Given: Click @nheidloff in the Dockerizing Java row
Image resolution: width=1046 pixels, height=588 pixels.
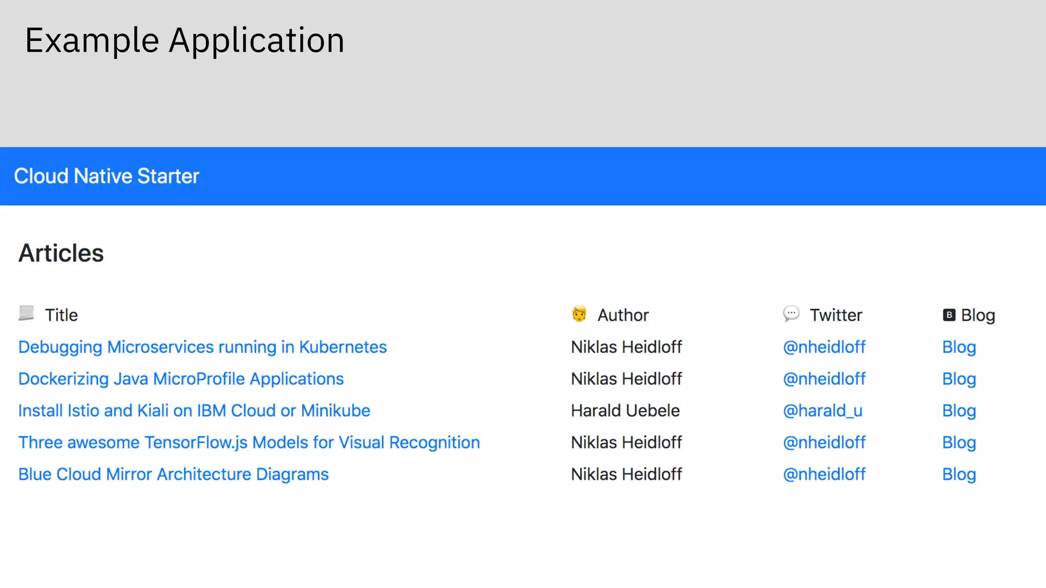Looking at the screenshot, I should click(x=824, y=379).
